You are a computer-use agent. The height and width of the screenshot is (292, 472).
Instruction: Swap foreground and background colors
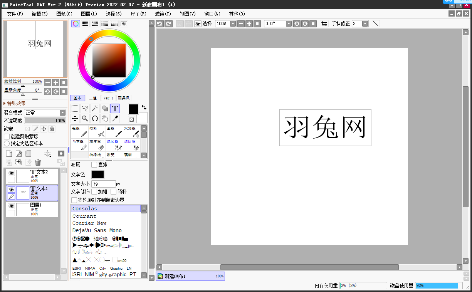(x=144, y=107)
